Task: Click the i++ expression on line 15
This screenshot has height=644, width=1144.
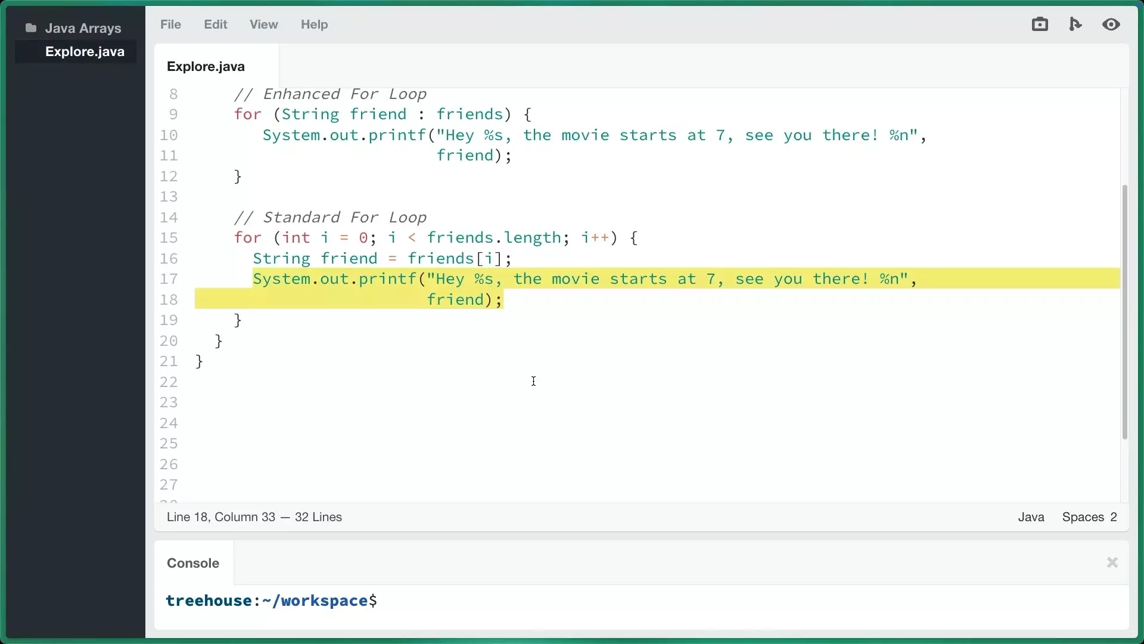Action: point(596,238)
